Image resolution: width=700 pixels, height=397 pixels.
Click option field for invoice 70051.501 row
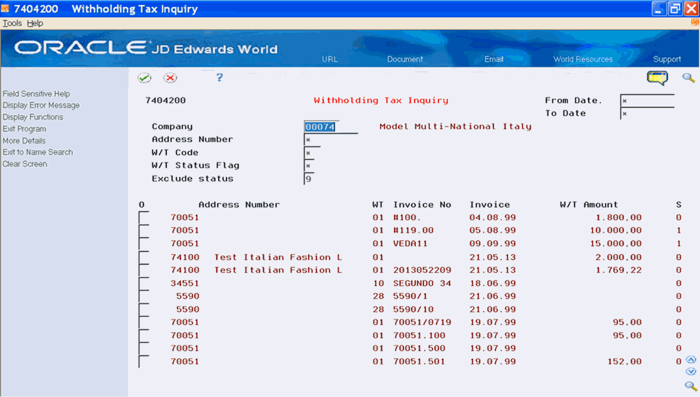coord(144,362)
